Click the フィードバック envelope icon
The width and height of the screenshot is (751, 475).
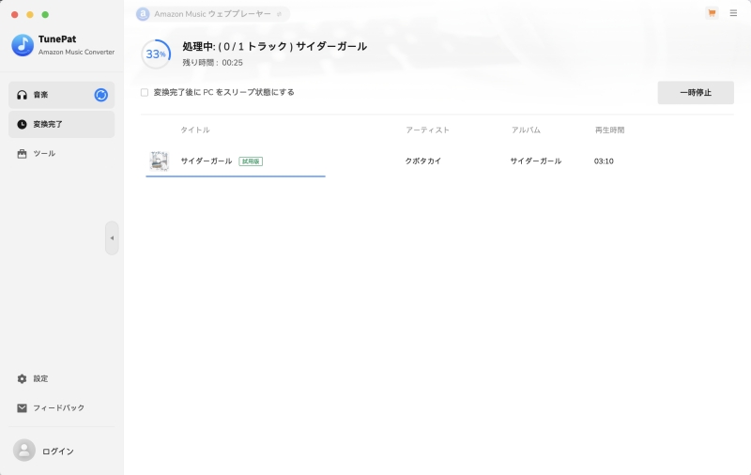pos(22,408)
